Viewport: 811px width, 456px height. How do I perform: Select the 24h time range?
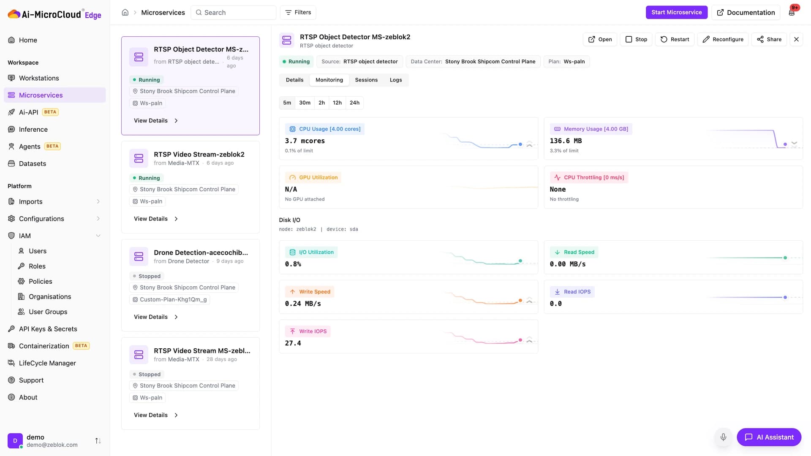354,103
